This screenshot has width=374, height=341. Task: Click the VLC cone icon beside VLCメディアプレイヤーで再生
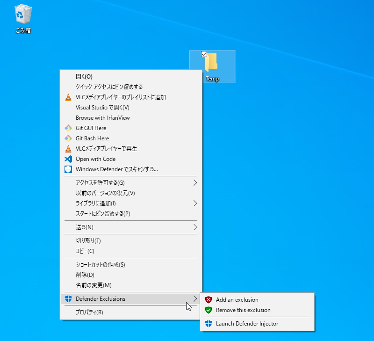click(68, 149)
